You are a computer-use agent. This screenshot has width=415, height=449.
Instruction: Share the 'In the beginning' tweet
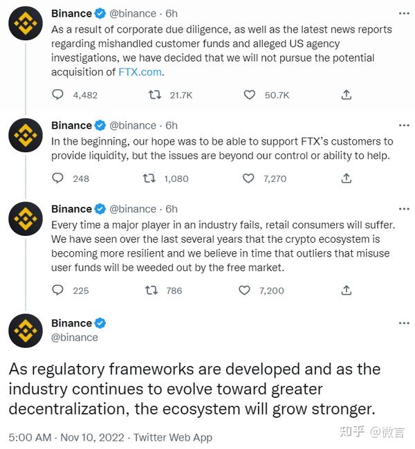pos(347,178)
